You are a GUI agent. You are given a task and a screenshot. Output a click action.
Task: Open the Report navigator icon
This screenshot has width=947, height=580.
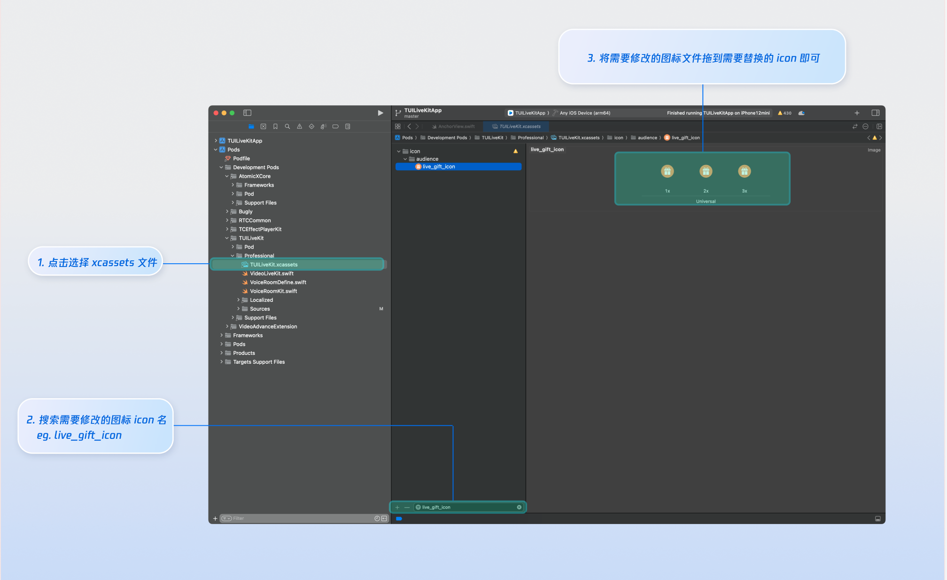348,126
